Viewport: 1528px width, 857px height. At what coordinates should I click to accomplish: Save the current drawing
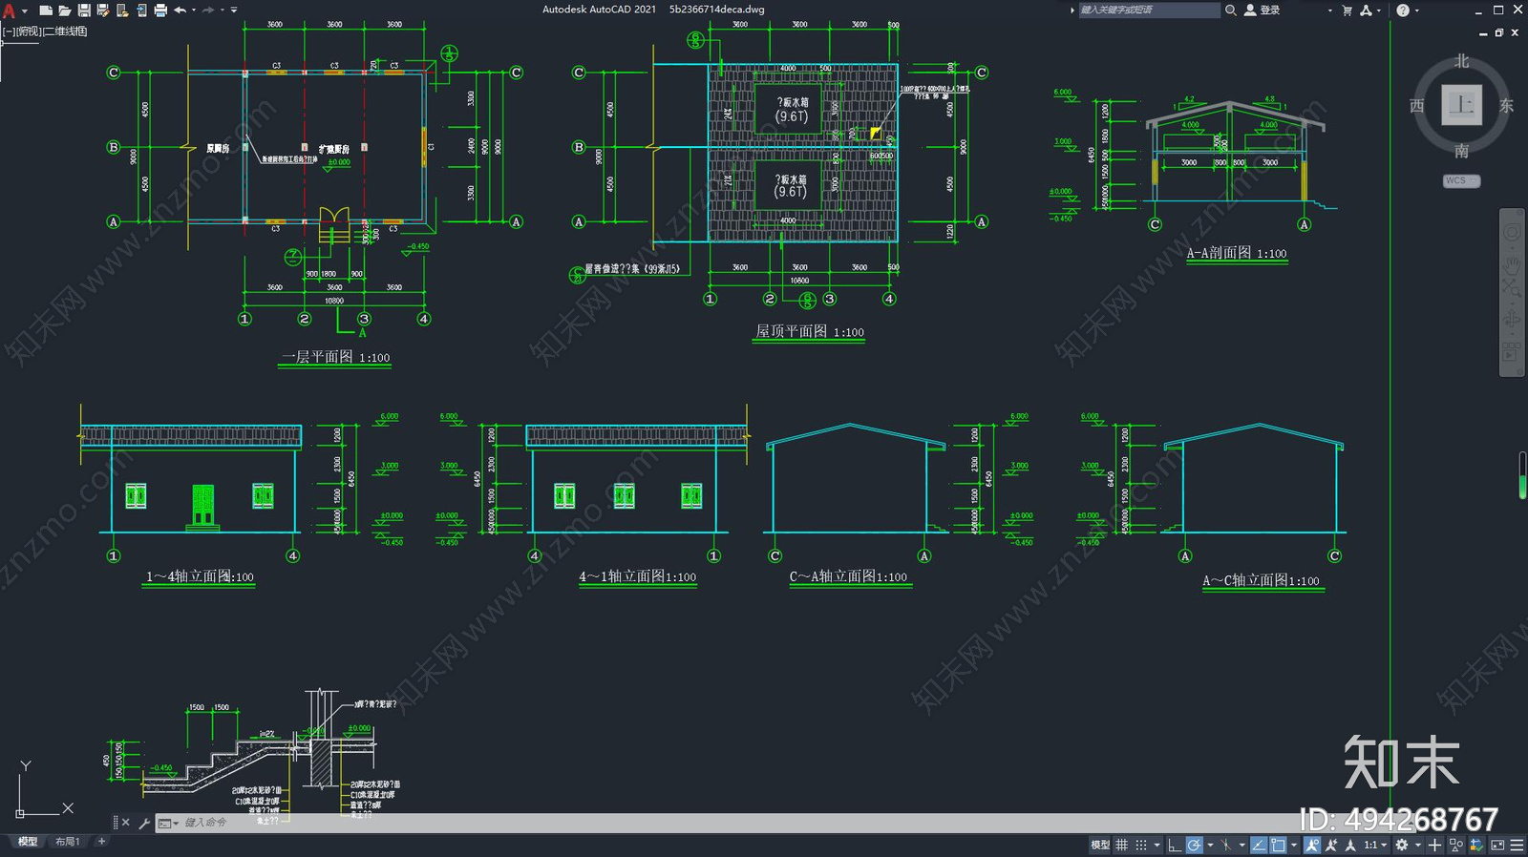click(84, 10)
